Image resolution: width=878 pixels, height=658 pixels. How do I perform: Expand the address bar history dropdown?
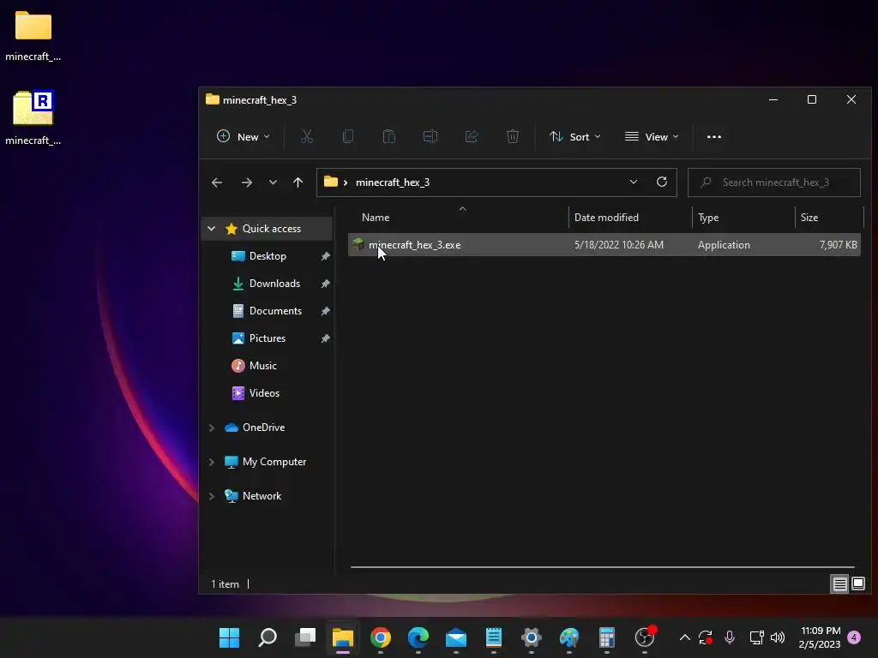[x=634, y=182]
